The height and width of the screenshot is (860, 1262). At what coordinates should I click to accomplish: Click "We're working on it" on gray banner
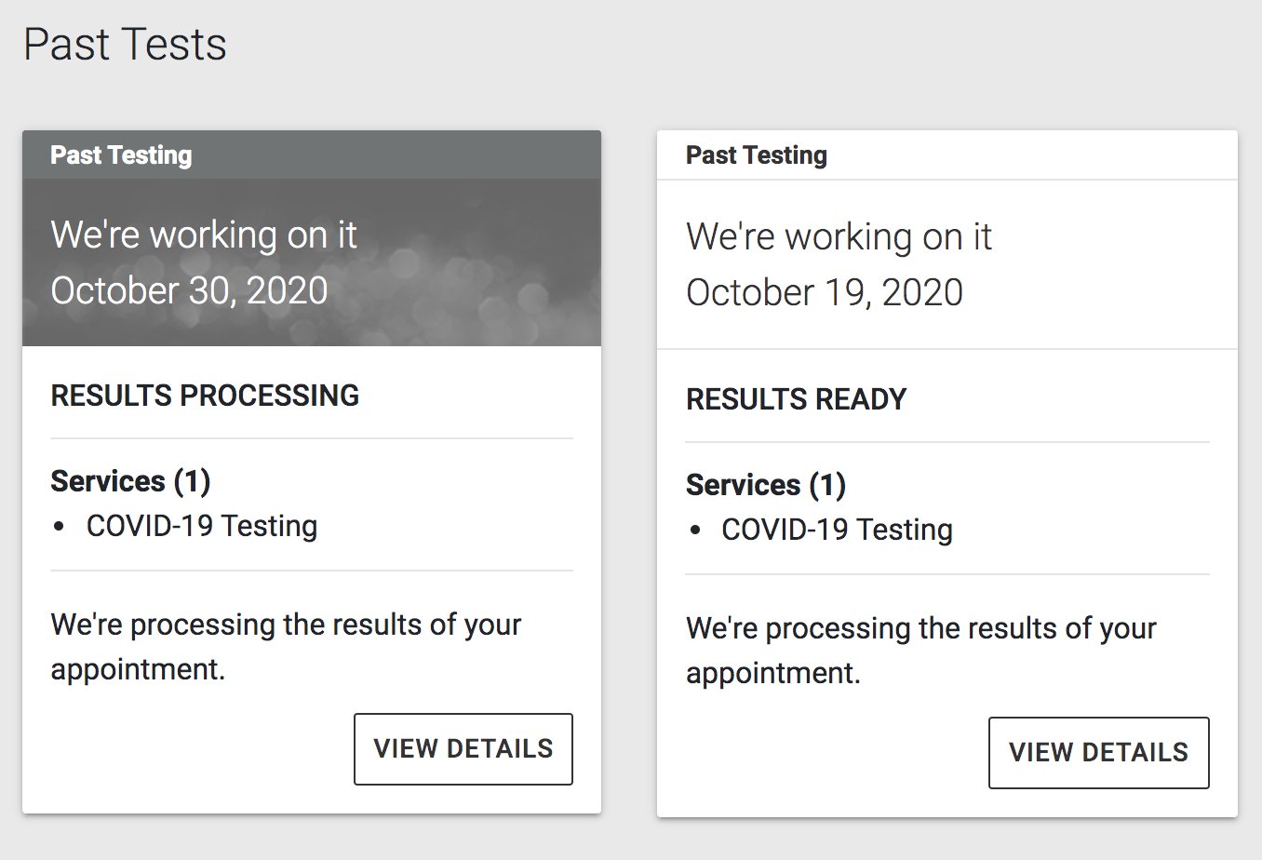click(x=204, y=235)
